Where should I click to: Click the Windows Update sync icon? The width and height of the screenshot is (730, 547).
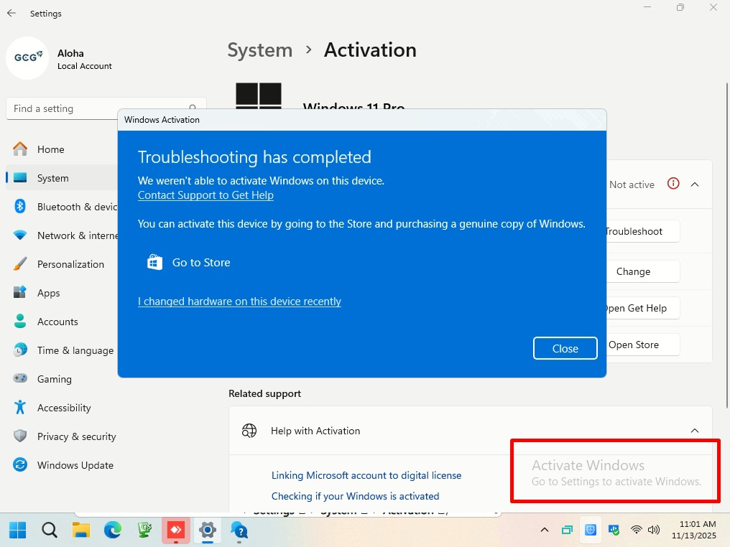coord(20,464)
